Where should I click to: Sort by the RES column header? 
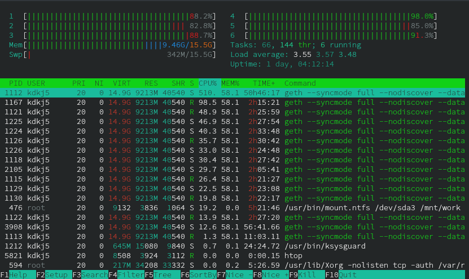click(151, 83)
